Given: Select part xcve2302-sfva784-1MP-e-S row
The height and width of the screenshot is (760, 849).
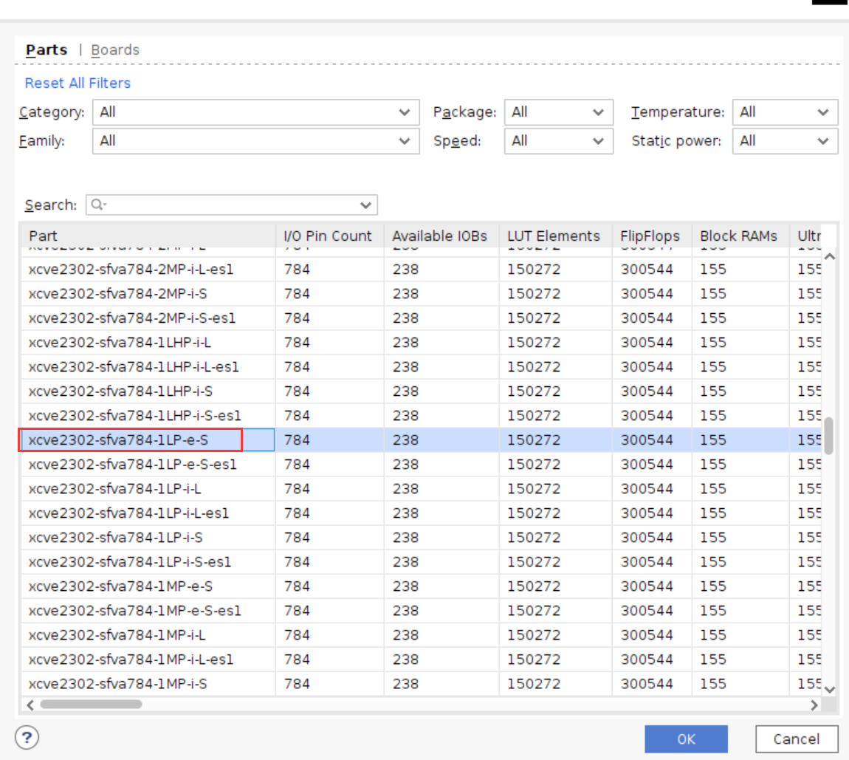Looking at the screenshot, I should (x=422, y=586).
